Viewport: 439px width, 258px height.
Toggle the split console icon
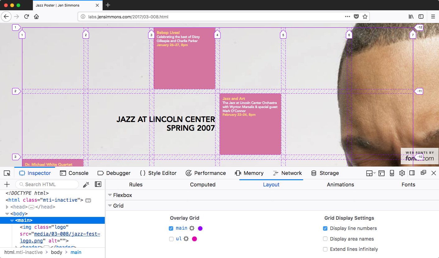click(x=381, y=173)
